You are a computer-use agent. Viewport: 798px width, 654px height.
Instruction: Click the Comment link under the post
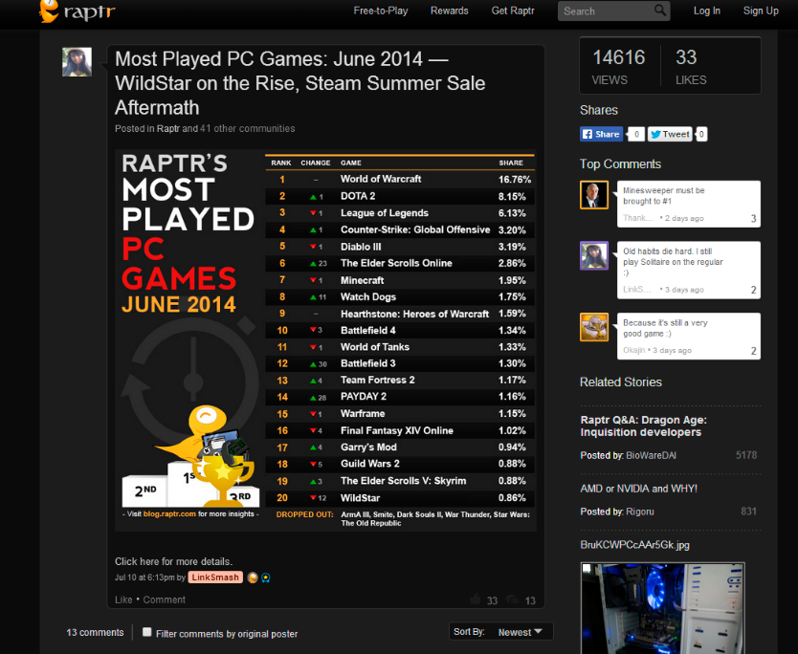(164, 599)
